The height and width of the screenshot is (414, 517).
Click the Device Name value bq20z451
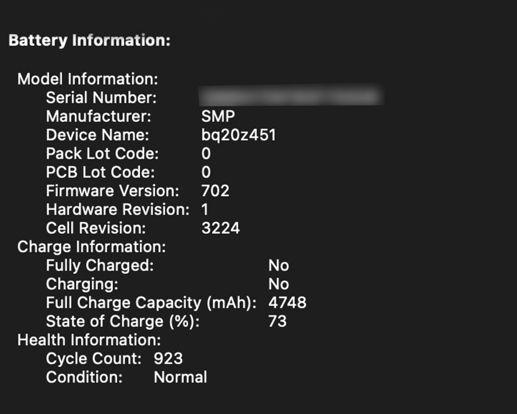(239, 135)
